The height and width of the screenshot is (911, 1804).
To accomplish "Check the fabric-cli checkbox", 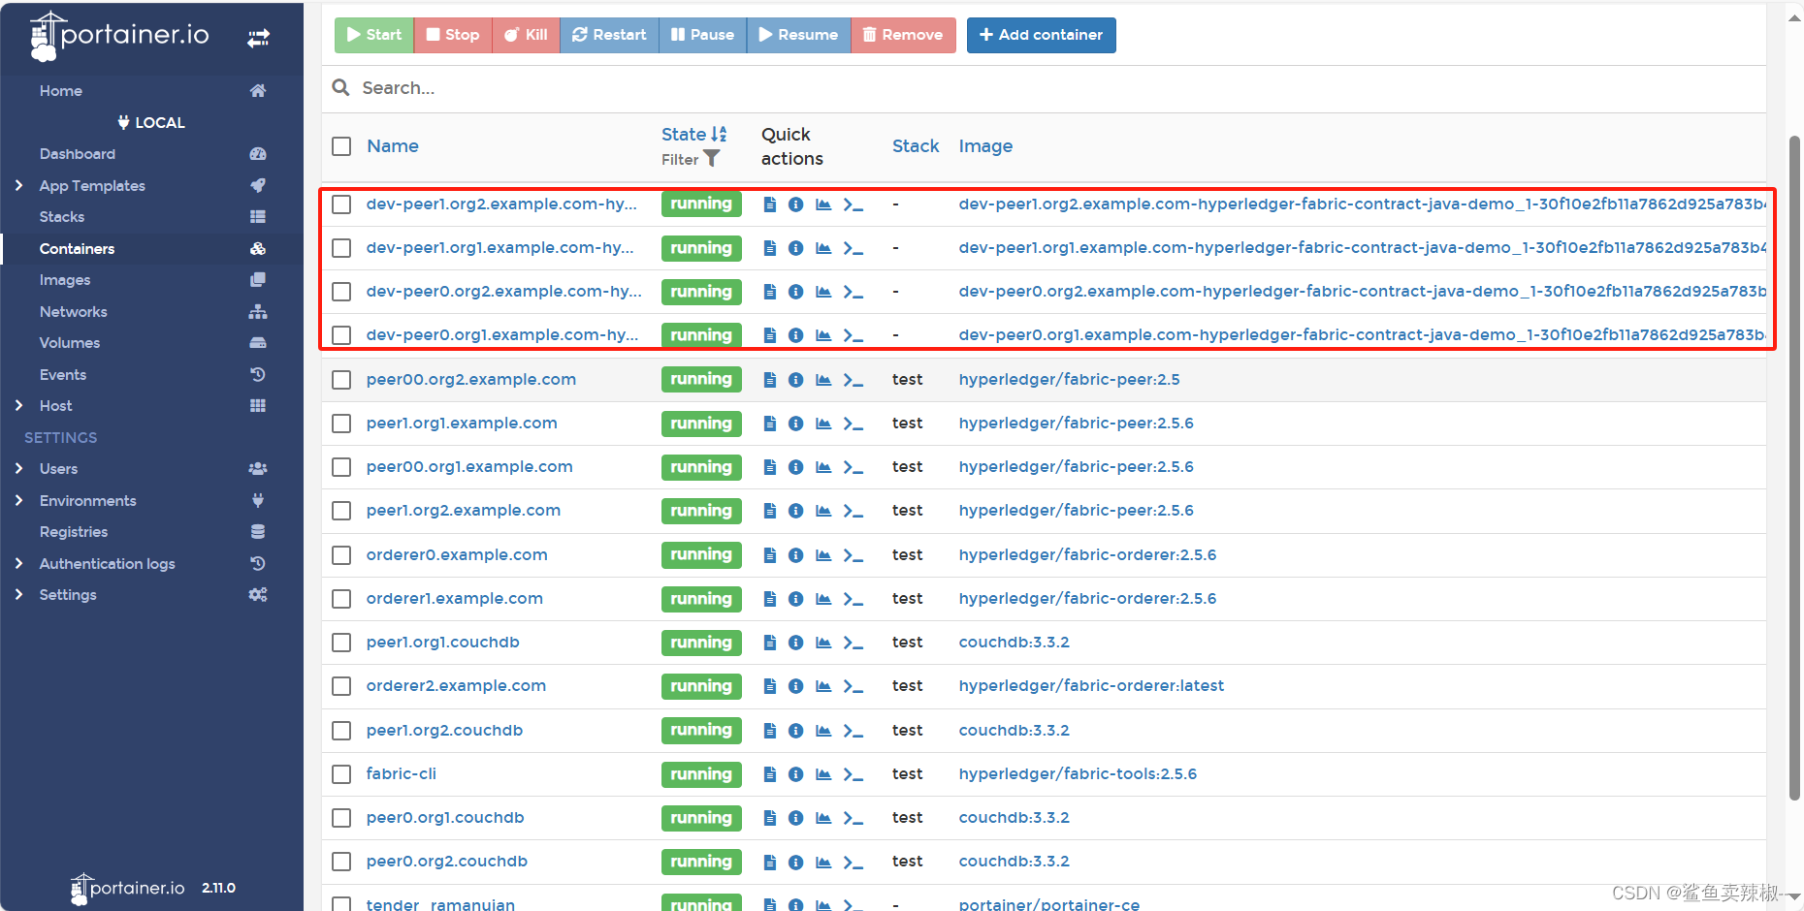I will coord(341,774).
